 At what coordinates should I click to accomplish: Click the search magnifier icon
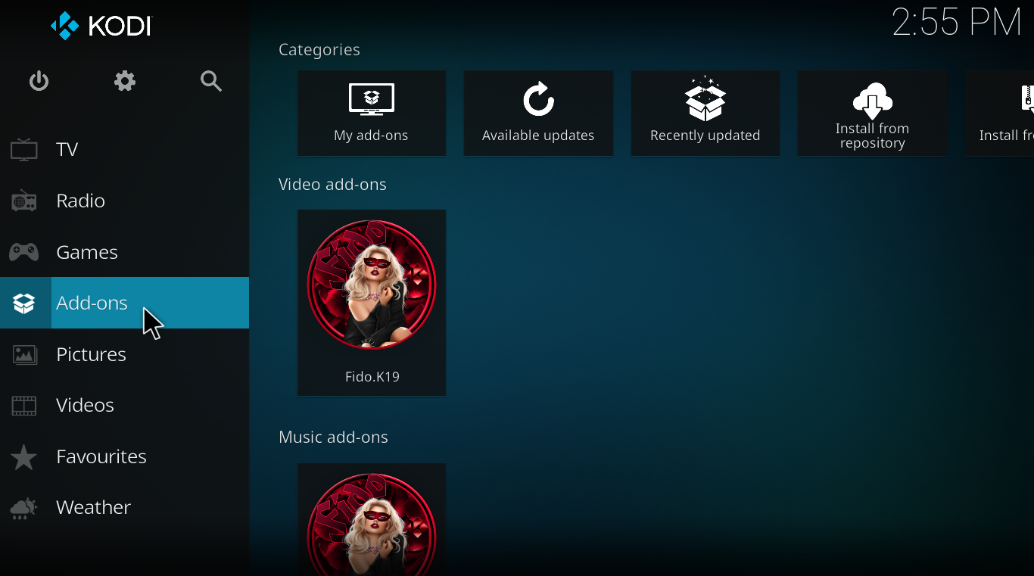click(211, 81)
